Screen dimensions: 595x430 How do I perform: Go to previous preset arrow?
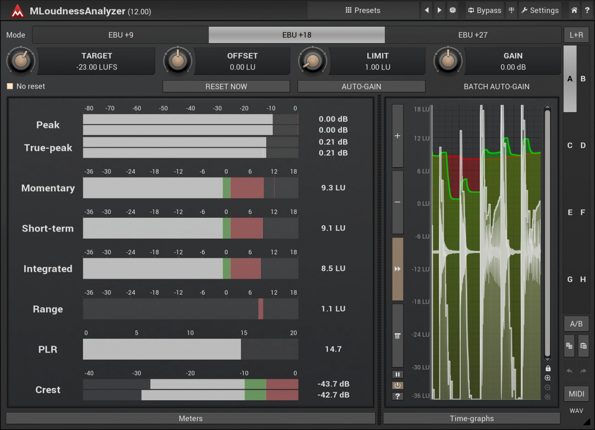(427, 10)
